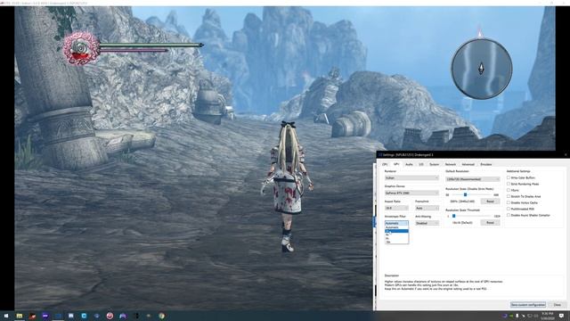Switch to the Network tab
The height and width of the screenshot is (321, 570).
point(451,164)
